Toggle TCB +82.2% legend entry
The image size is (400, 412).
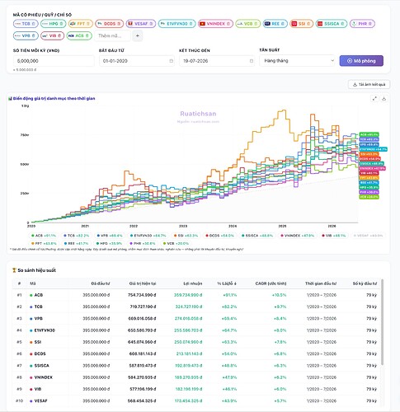77,236
